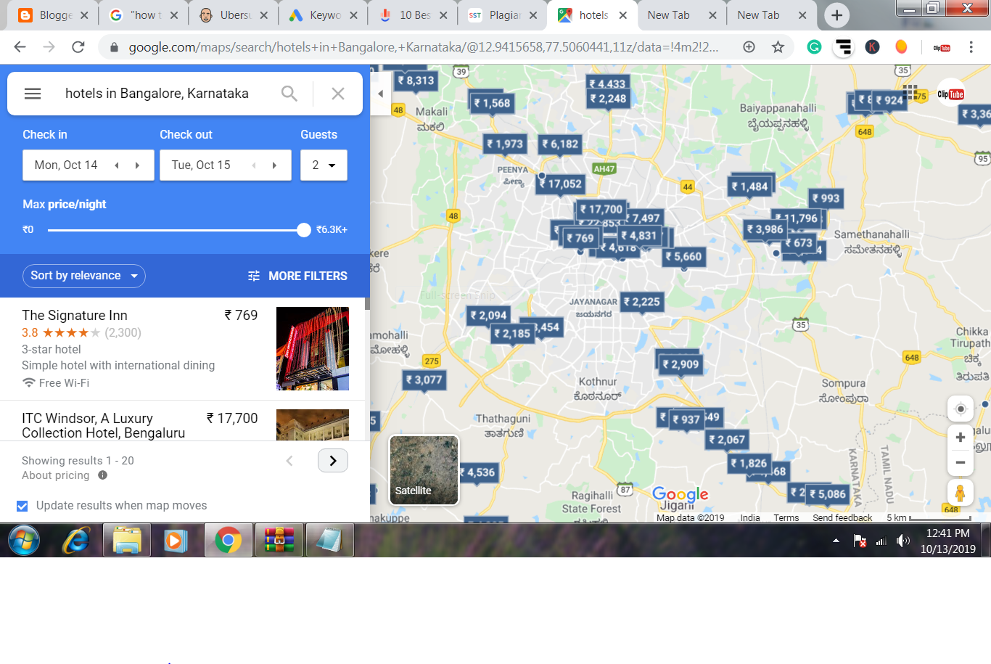Open the 'Sort by relevance' dropdown
The width and height of the screenshot is (991, 664).
83,276
